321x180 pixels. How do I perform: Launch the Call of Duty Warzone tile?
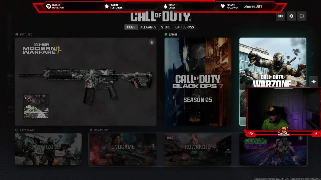[273, 62]
